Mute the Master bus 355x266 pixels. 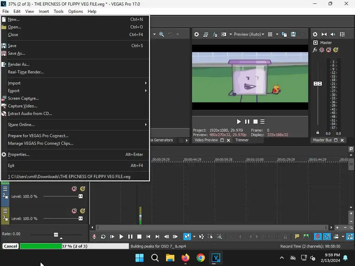click(329, 50)
